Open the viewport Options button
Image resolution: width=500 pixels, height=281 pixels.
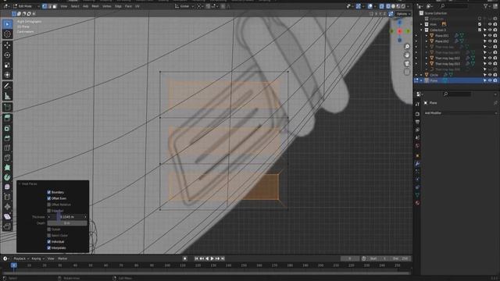[x=403, y=14]
